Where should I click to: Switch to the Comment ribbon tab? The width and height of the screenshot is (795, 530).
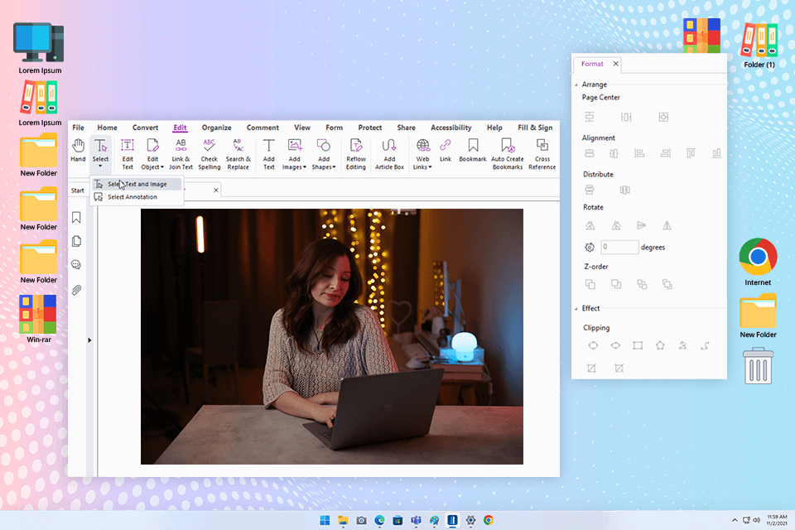pos(263,128)
